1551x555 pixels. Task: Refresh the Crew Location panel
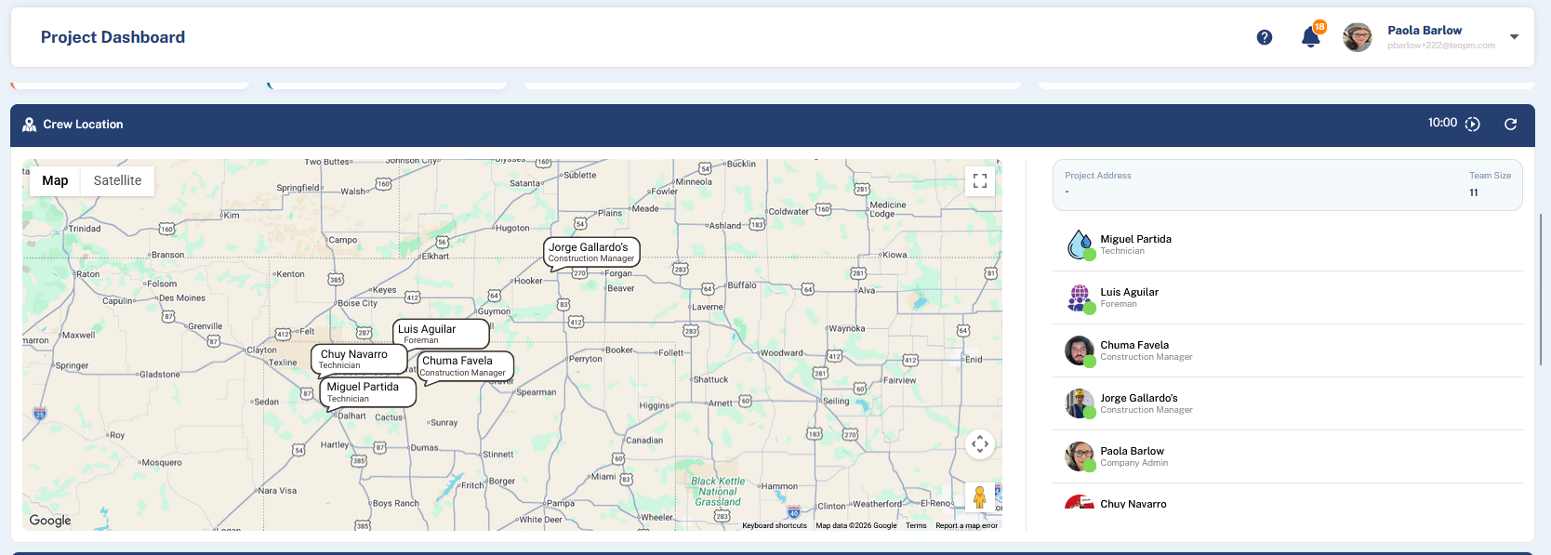pyautogui.click(x=1511, y=124)
